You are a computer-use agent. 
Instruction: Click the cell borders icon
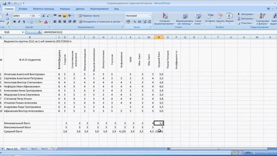[x=31, y=22]
